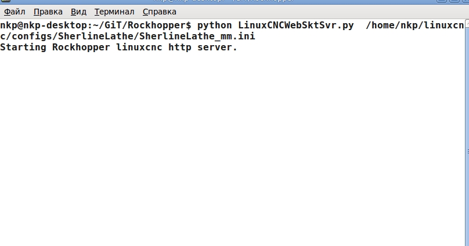Open the Вид menu
469x246 pixels.
(78, 12)
